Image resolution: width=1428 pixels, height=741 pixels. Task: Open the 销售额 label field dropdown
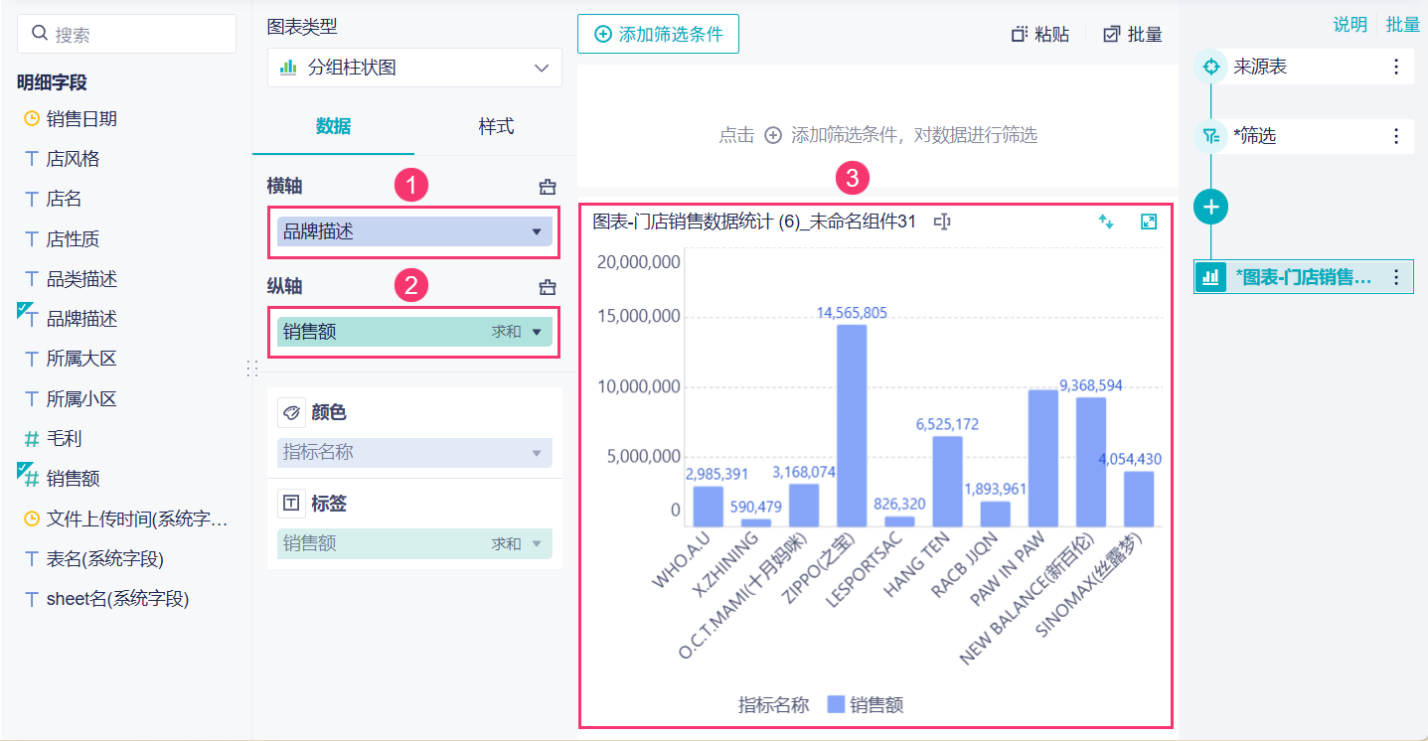537,544
